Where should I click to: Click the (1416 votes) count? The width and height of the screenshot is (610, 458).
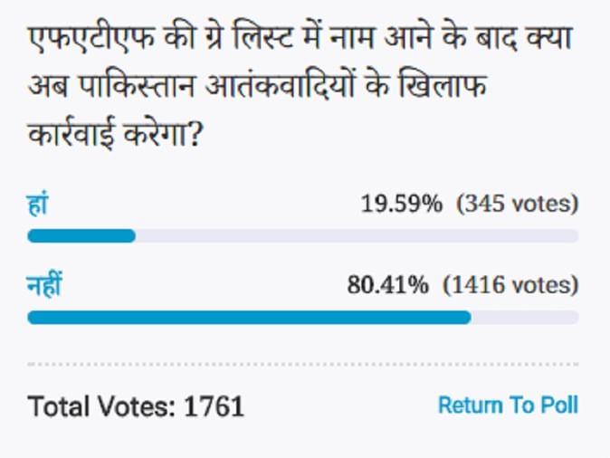510,286
